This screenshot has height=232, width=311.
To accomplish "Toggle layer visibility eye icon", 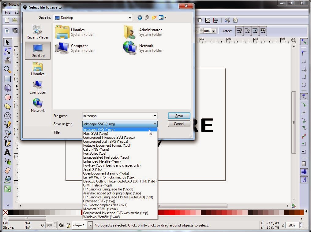I will coord(62,225).
